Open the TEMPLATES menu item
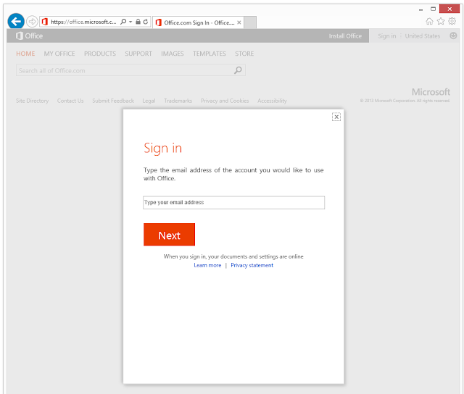464x394 pixels. point(210,54)
